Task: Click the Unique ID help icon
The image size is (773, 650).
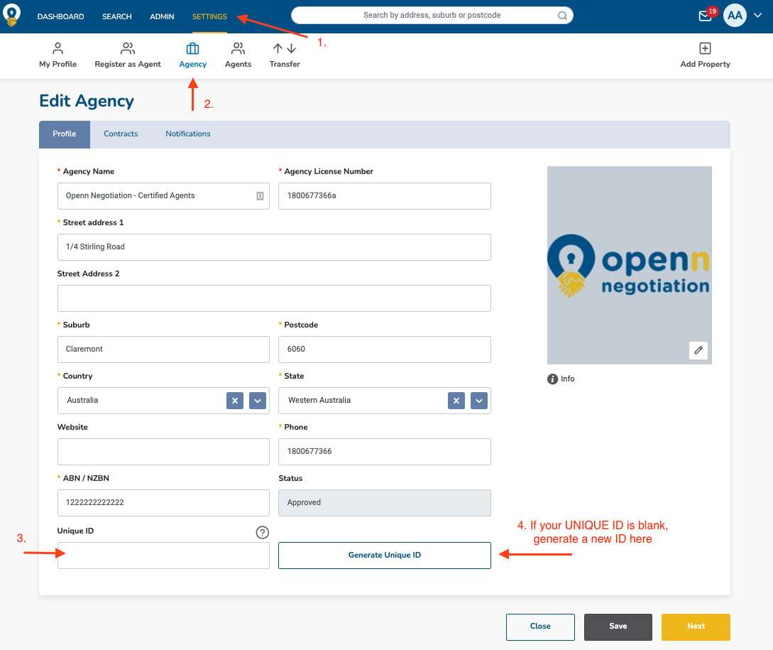Action: (262, 533)
